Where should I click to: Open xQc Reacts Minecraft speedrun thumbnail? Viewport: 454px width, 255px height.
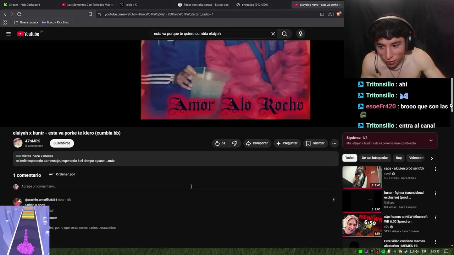tap(362, 226)
